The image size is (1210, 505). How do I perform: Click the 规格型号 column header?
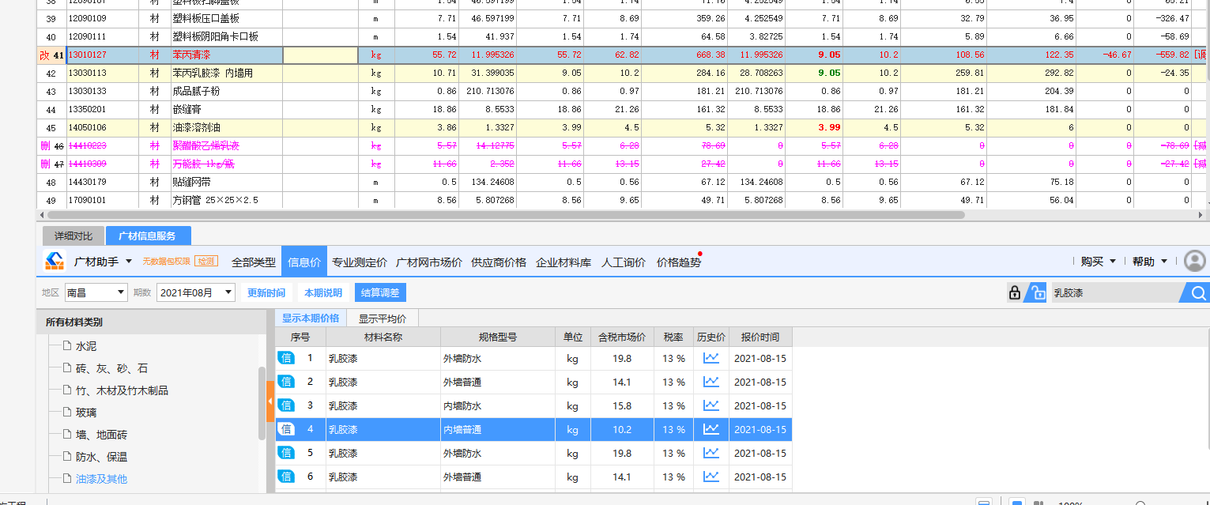[x=497, y=337]
